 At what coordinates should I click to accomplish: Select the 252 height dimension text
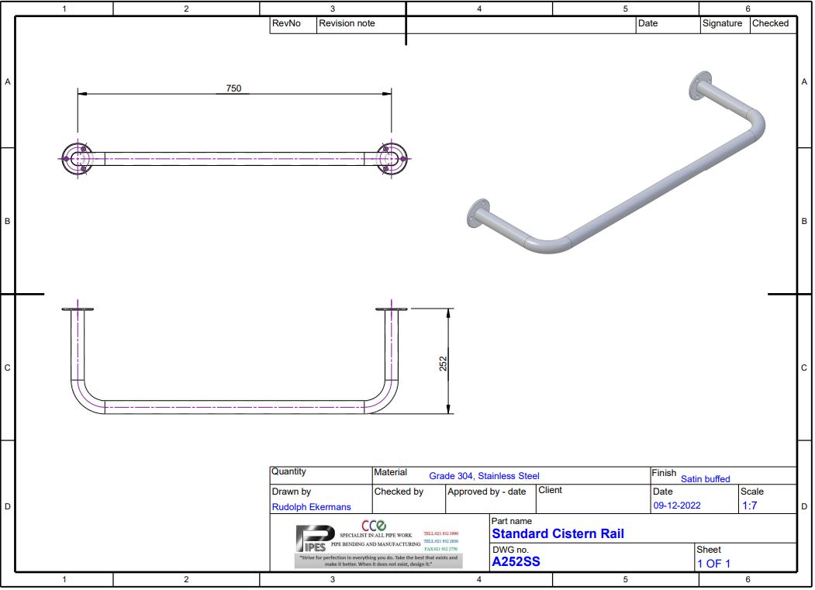[x=444, y=364]
